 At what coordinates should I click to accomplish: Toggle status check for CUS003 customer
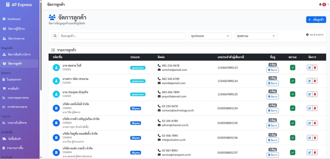click(x=293, y=94)
